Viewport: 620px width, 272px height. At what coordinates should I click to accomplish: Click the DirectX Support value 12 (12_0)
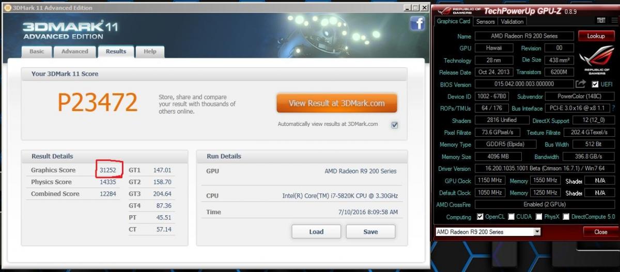point(595,120)
